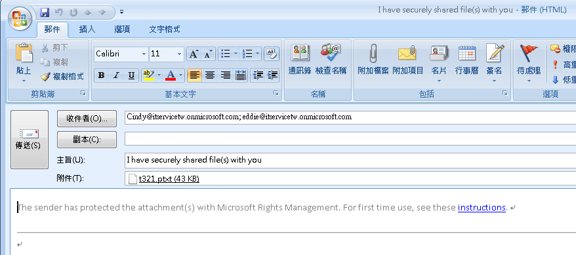The height and width of the screenshot is (255, 576).
Task: Apply yellow text highlight color
Action: click(148, 75)
